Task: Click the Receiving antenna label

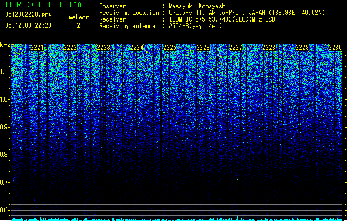Action: [x=127, y=26]
